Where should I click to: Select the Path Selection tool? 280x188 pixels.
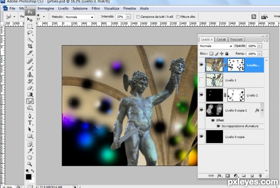[x=30, y=129]
